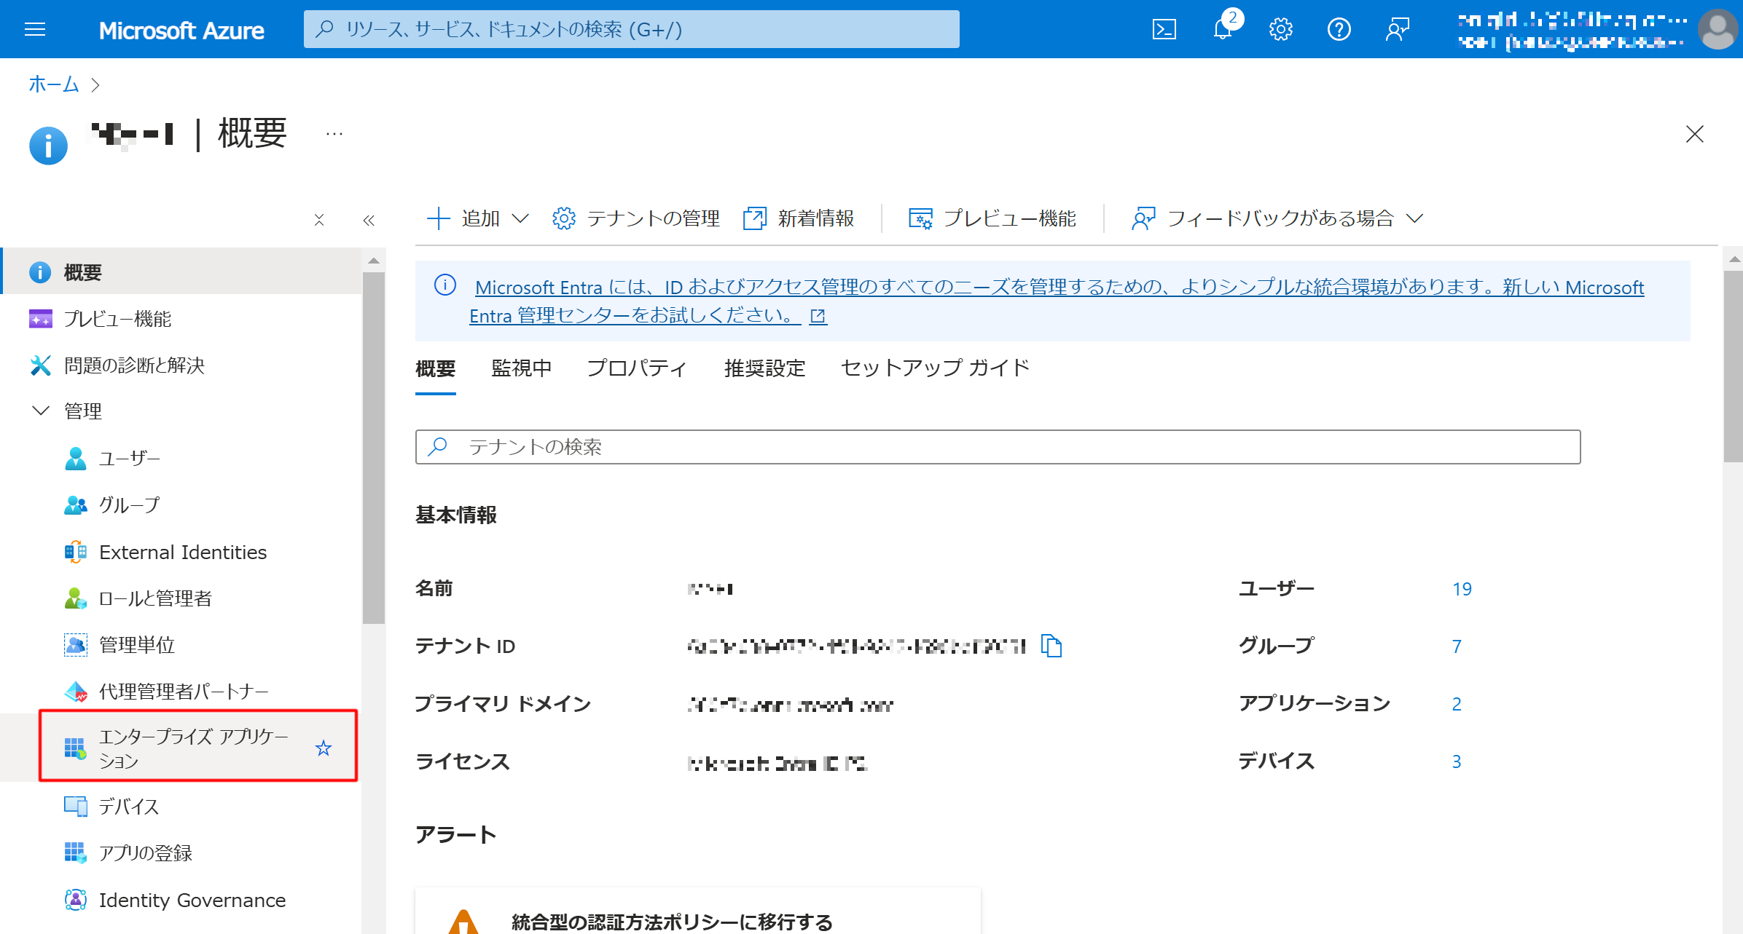Image resolution: width=1743 pixels, height=934 pixels.
Task: Select the 概要 tab in the content area
Action: click(436, 368)
